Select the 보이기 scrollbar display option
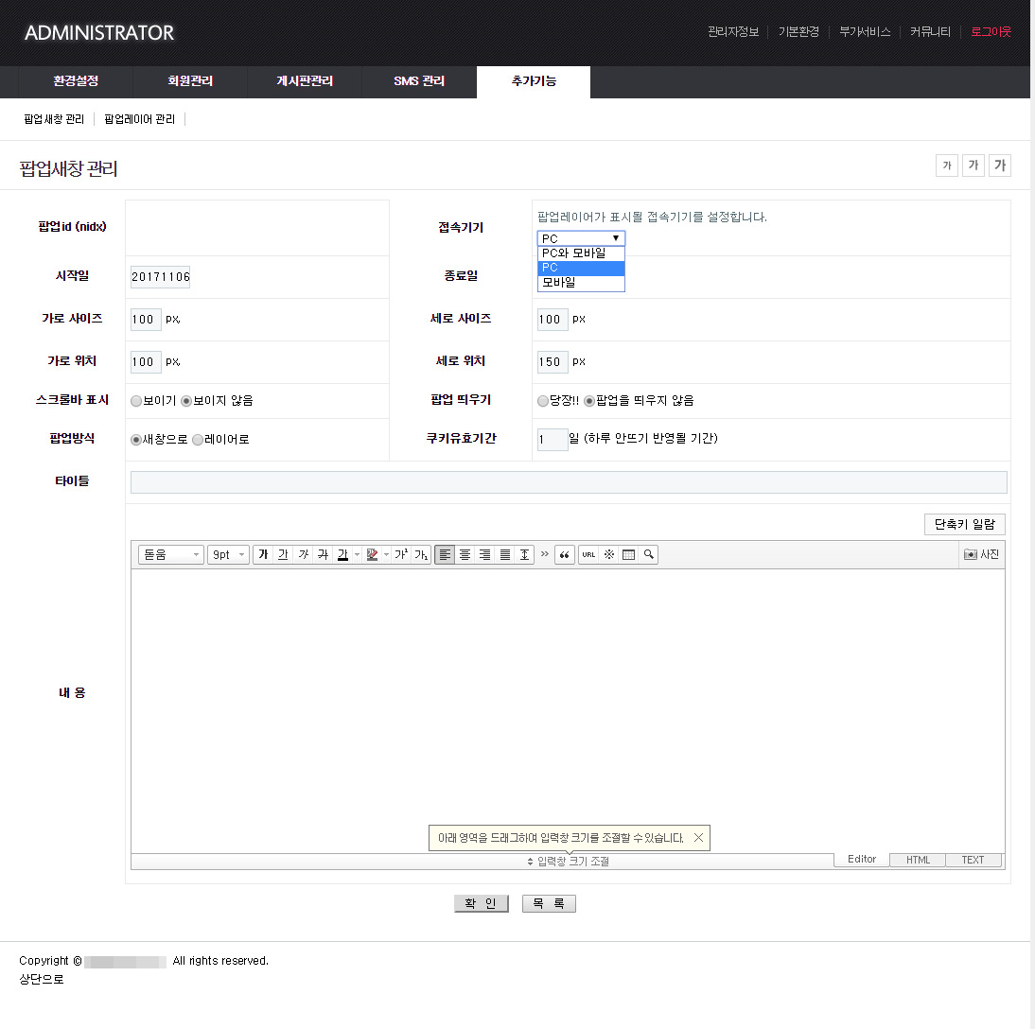 [135, 400]
